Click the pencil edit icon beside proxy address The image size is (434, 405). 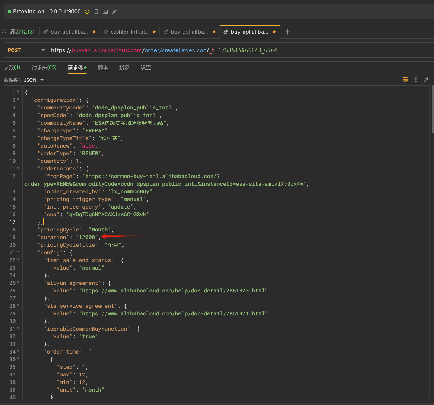pyautogui.click(x=114, y=11)
